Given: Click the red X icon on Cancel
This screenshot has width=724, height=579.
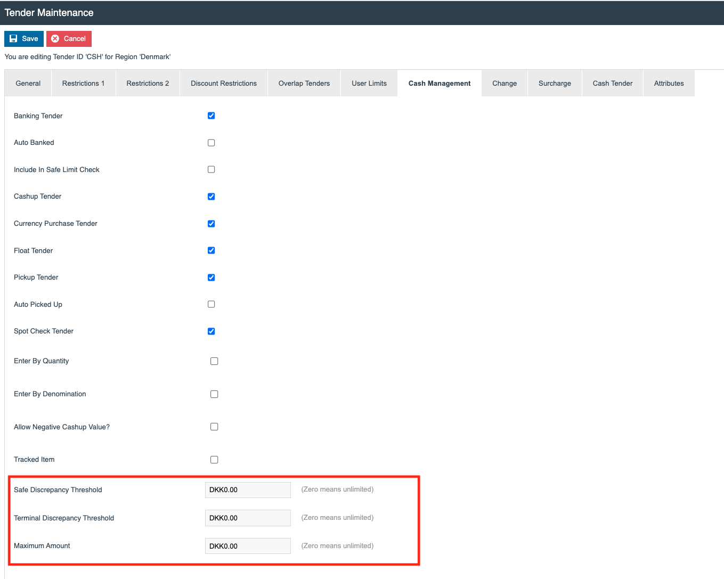Looking at the screenshot, I should tap(55, 39).
